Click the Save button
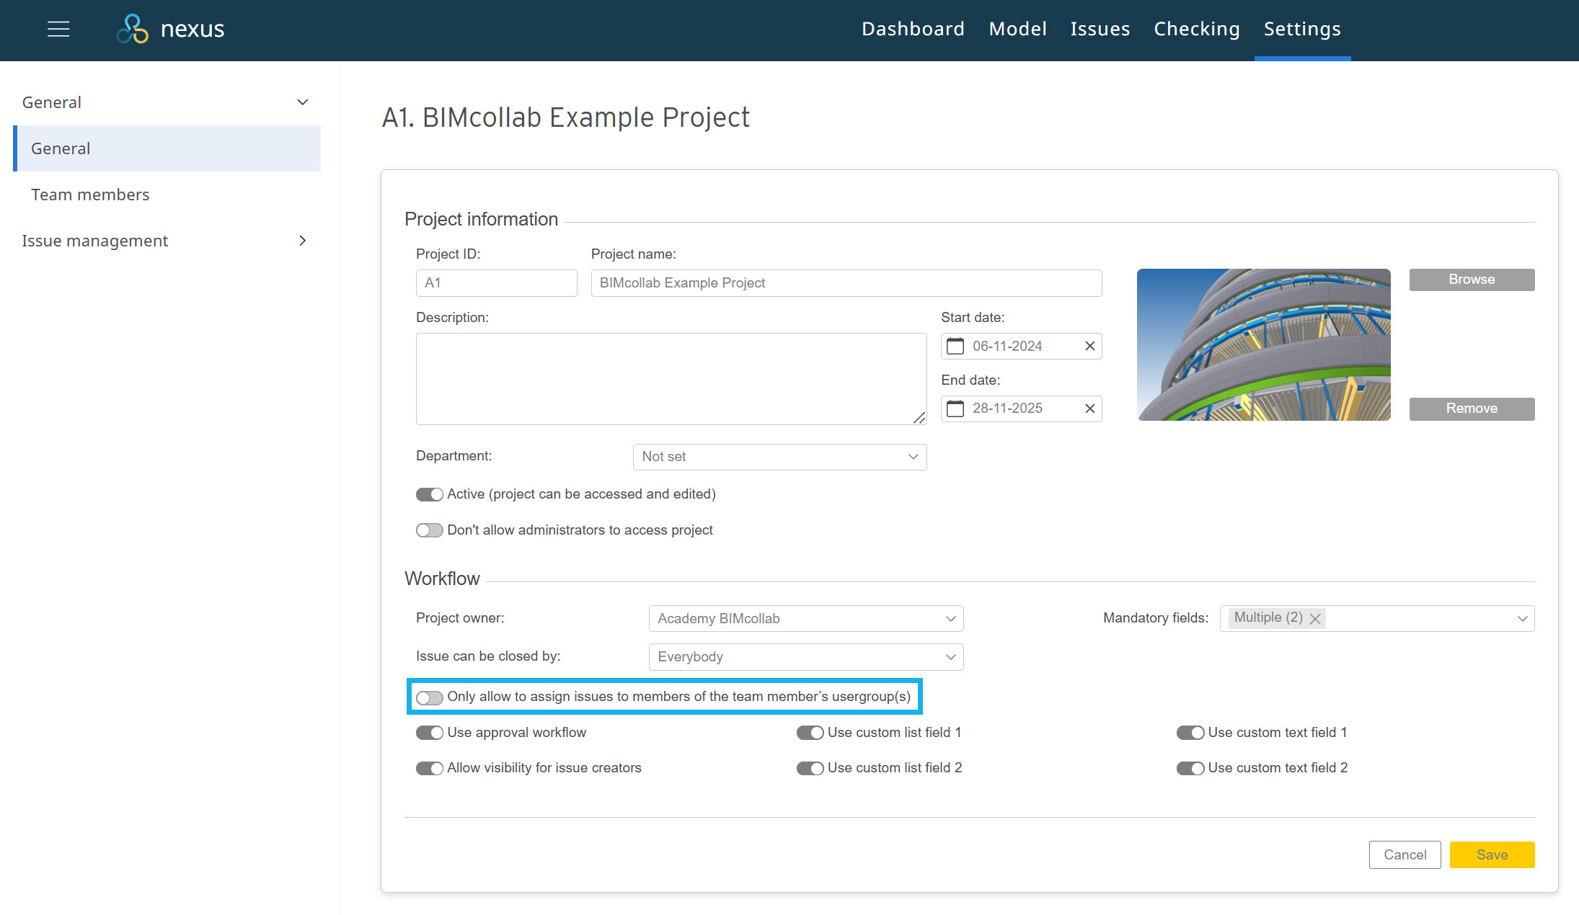Image resolution: width=1579 pixels, height=915 pixels. click(x=1492, y=854)
